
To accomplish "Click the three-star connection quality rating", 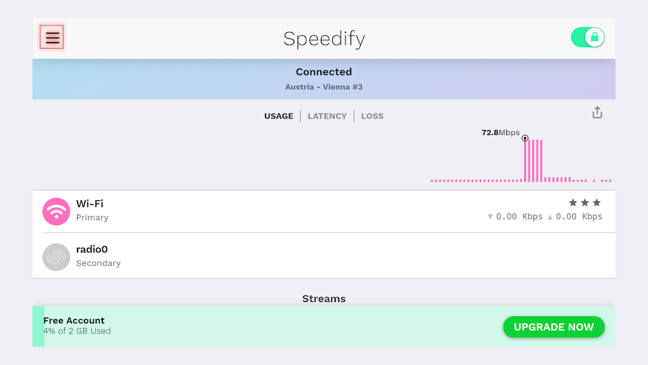I will tap(584, 202).
